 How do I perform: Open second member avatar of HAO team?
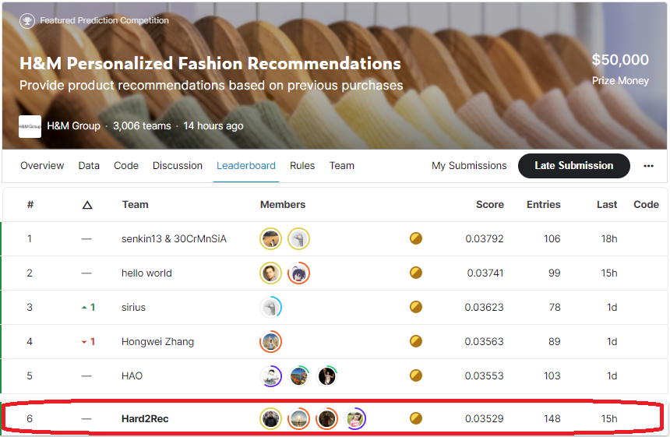(298, 376)
